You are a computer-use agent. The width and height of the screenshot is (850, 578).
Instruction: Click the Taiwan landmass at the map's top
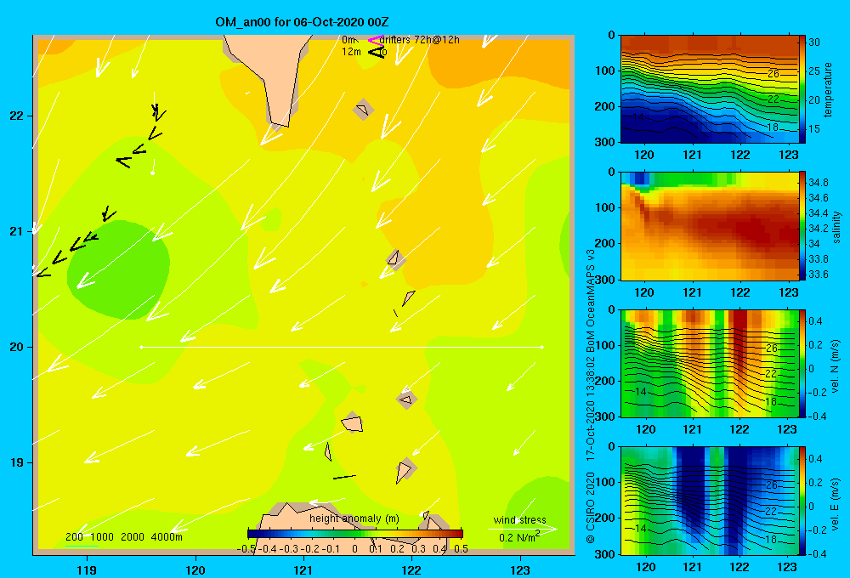click(271, 76)
